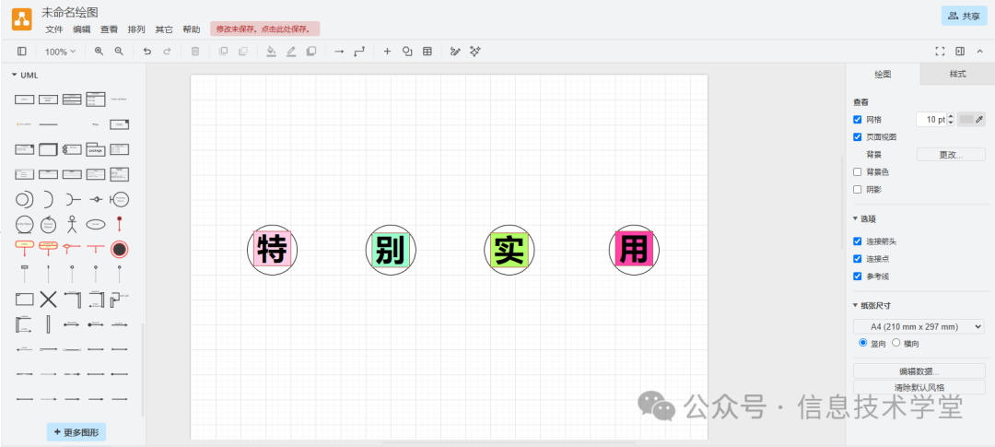The width and height of the screenshot is (995, 447).
Task: Click the 10 pt grid size field
Action: coord(931,120)
